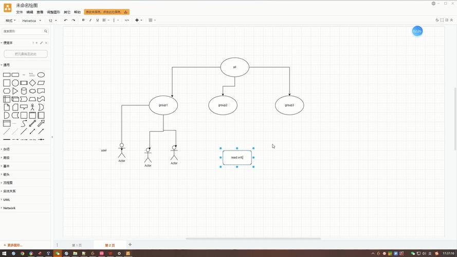Expand the 杂项 misc category
The image size is (457, 257).
pyautogui.click(x=6, y=149)
